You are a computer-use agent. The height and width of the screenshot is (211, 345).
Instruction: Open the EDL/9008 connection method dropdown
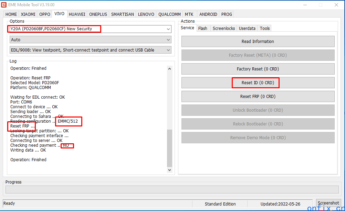point(90,50)
